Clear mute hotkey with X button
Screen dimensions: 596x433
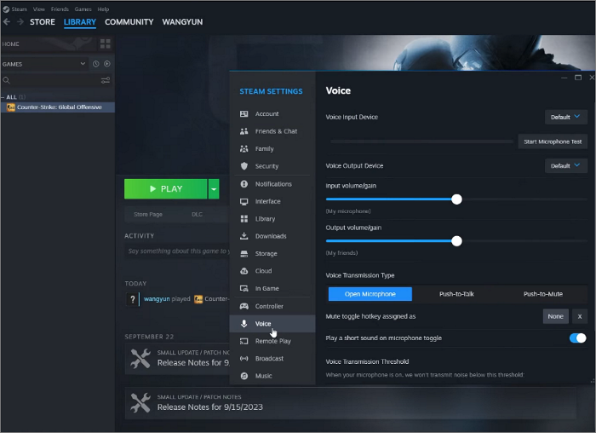click(580, 316)
